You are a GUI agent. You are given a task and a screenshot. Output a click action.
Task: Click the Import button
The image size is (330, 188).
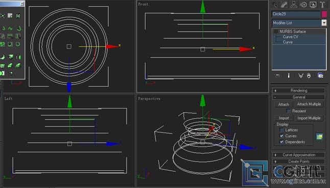click(284, 118)
